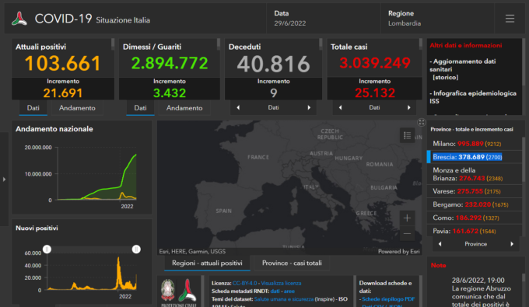
Task: Click the Attuali positivi value 103.661
Action: [63, 64]
